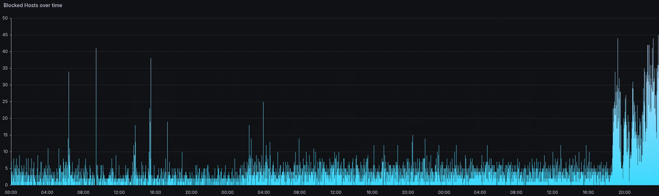Viewport: 659px width, 196px height.
Task: Click the 35 y-axis tick label
Action: [x=5, y=68]
